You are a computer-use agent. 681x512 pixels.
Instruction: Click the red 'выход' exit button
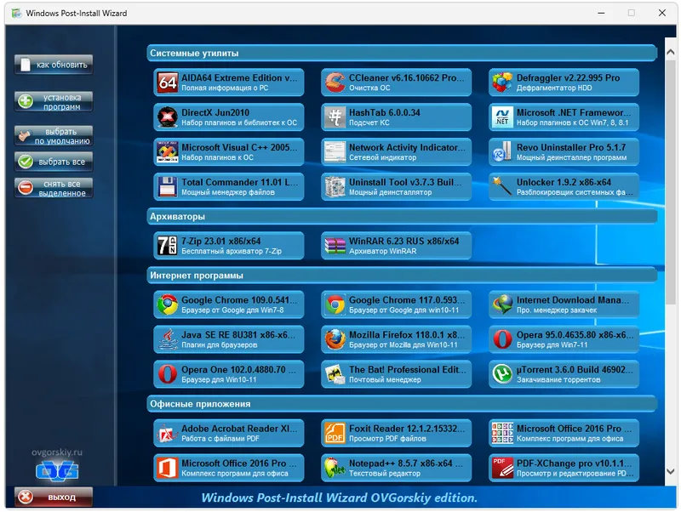click(x=54, y=497)
